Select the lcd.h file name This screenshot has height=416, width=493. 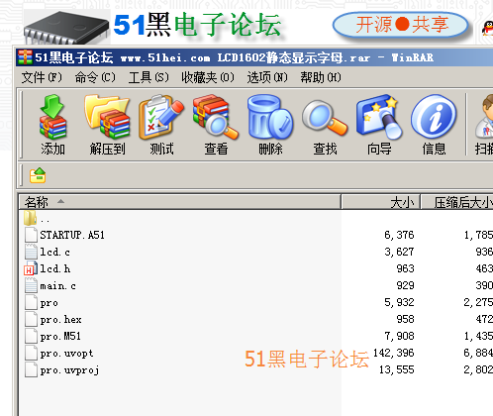click(x=55, y=268)
